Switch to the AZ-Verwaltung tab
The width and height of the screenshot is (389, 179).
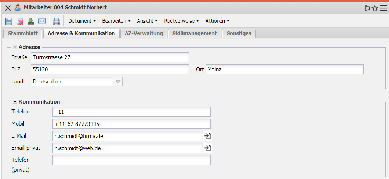143,33
